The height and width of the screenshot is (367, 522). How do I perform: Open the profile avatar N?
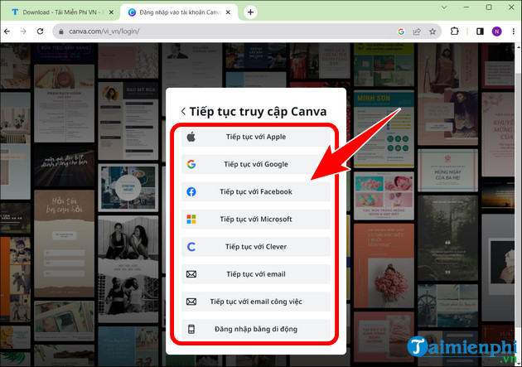point(496,31)
